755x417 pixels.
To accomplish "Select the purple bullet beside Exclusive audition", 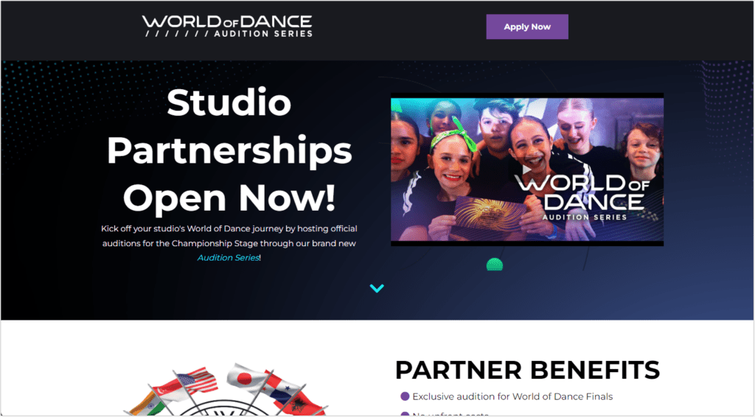I will point(405,396).
